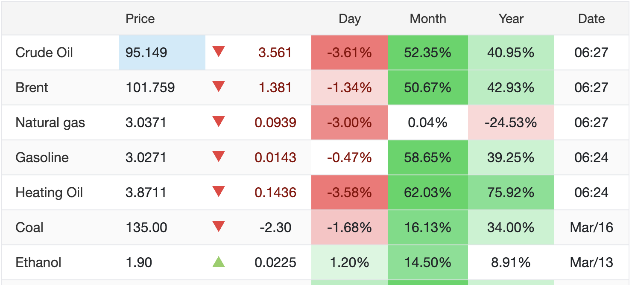This screenshot has height=285, width=632.
Task: Click the green 62.03% Month cell
Action: click(x=428, y=193)
